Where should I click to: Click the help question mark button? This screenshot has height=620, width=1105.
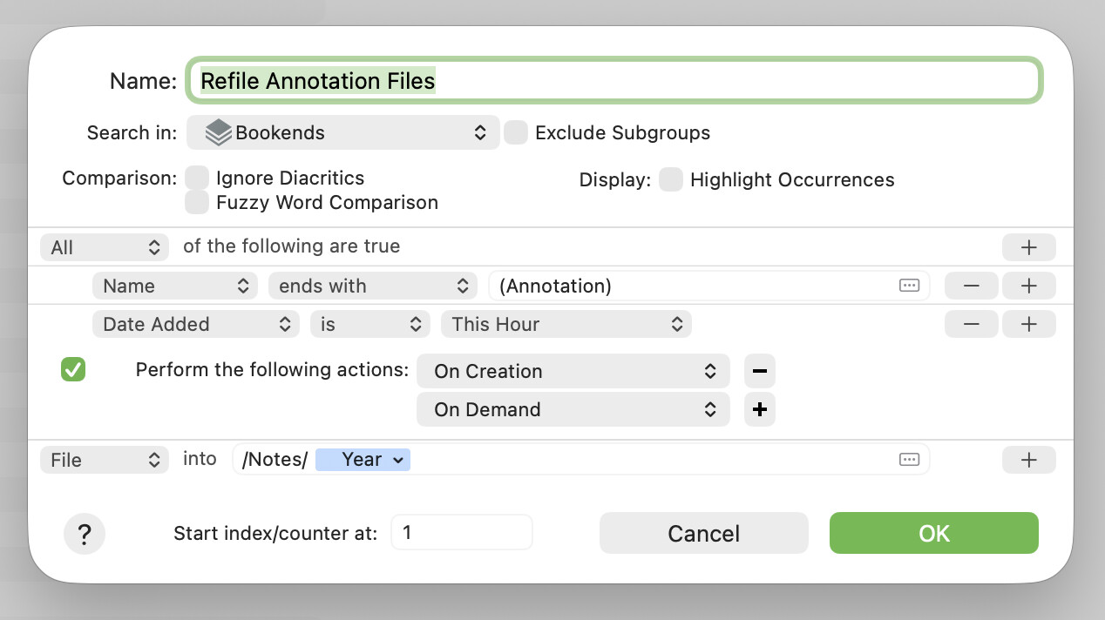click(x=85, y=533)
